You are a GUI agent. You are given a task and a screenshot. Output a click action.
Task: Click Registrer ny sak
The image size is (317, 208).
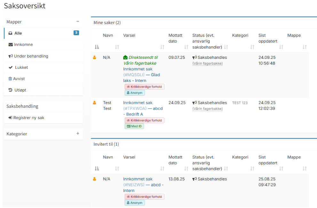click(28, 118)
